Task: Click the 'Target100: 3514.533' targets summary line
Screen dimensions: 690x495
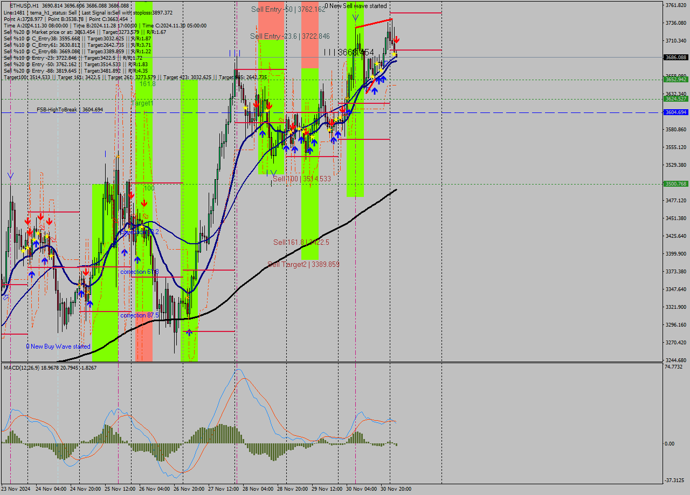Action: [135, 77]
